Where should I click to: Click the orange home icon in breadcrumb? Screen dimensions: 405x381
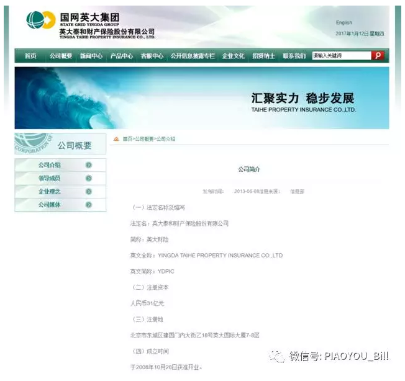pyautogui.click(x=116, y=139)
